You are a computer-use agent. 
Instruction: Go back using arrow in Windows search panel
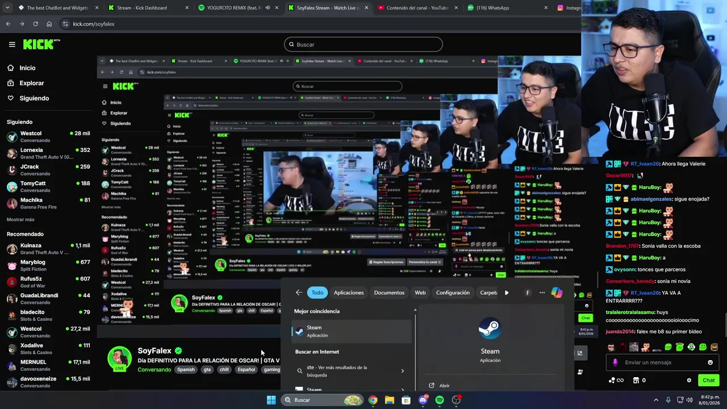(299, 293)
